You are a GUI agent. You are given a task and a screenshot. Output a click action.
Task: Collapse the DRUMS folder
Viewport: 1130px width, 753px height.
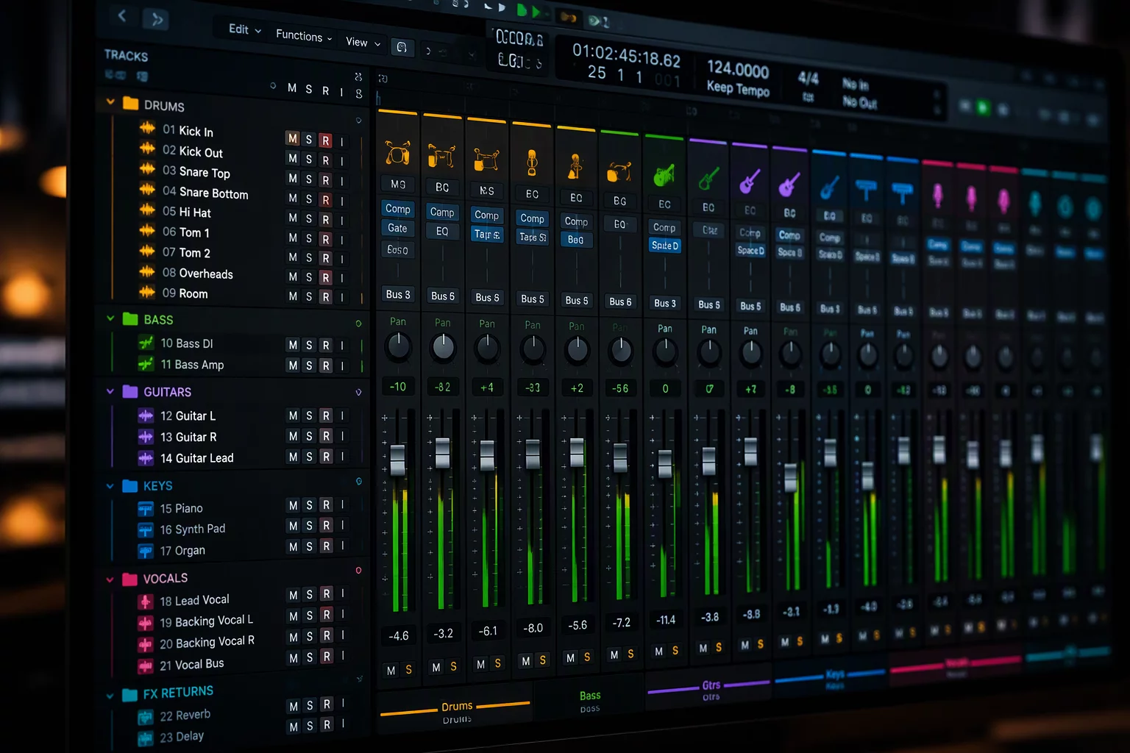110,101
